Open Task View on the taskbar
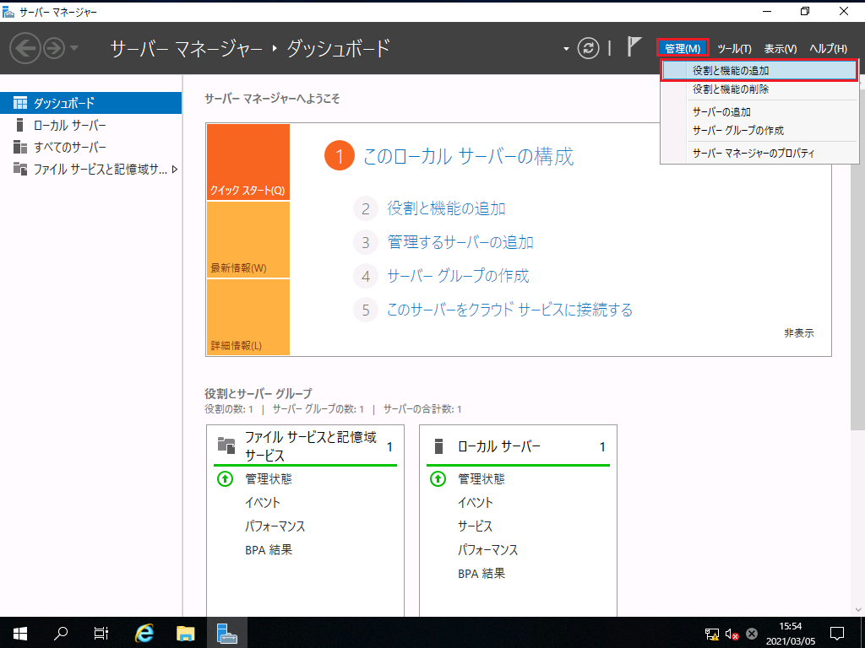This screenshot has height=648, width=865. click(x=101, y=632)
